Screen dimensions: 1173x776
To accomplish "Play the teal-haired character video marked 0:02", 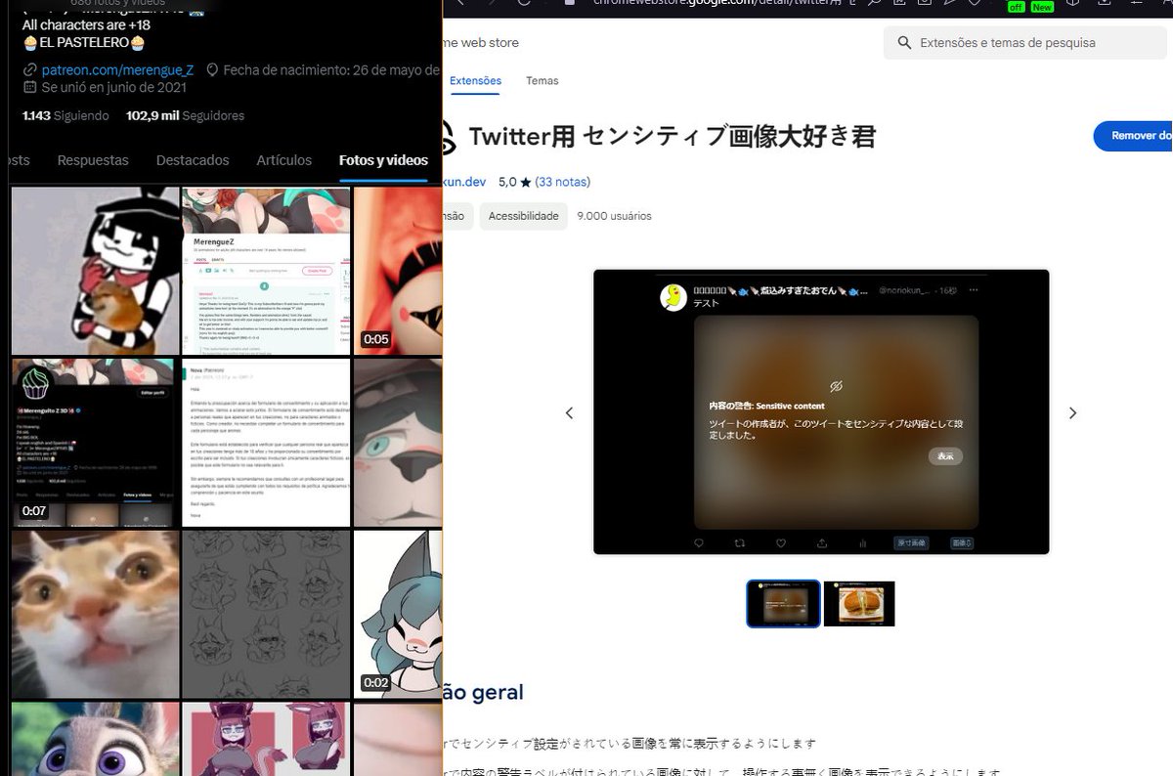I will [x=398, y=614].
